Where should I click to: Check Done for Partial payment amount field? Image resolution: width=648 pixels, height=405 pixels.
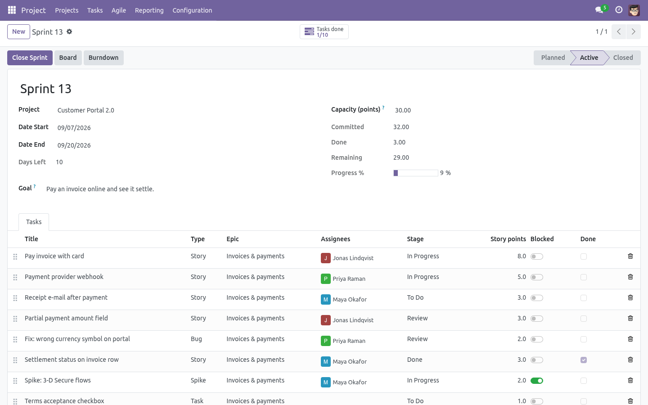pyautogui.click(x=584, y=319)
